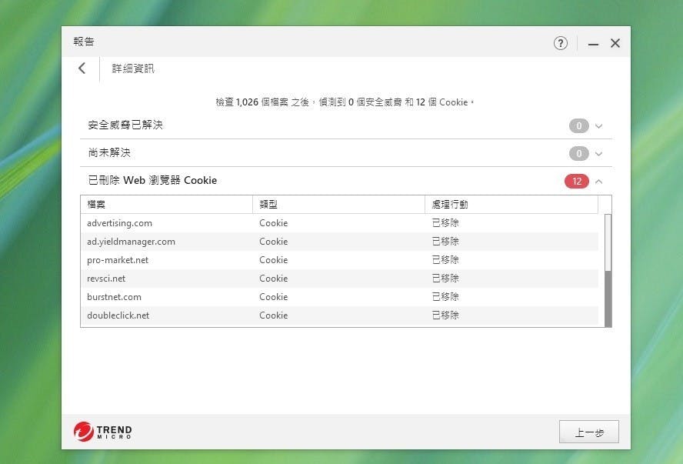Expand the 安全威脅已解決 section chevron
This screenshot has height=464, width=683.
(598, 126)
